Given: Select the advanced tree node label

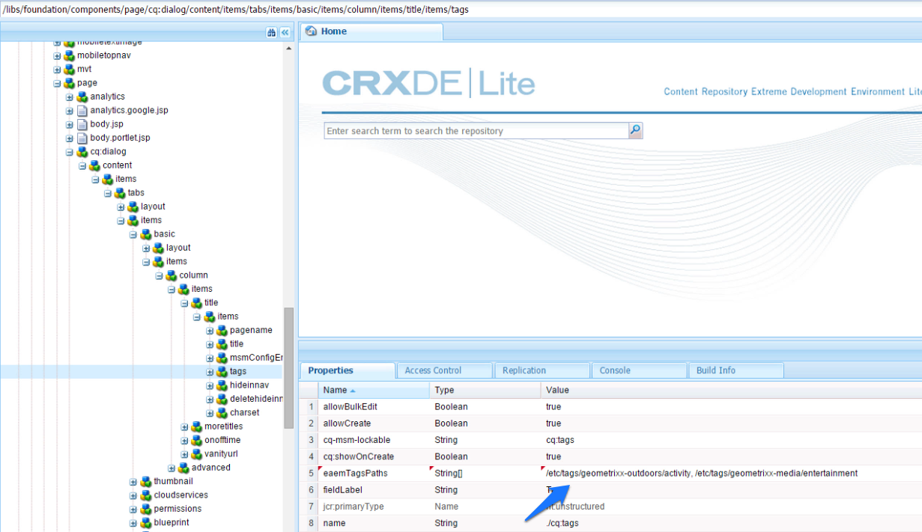Looking at the screenshot, I should [x=211, y=468].
